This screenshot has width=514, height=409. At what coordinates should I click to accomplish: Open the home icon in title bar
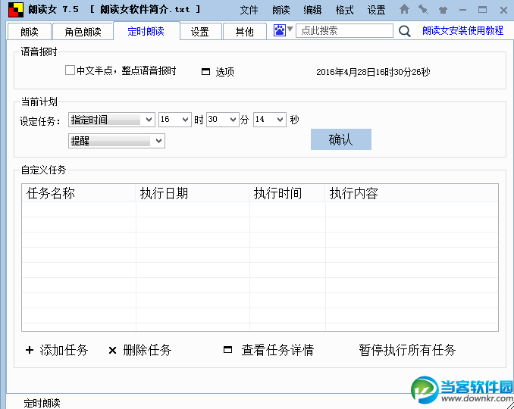(405, 9)
